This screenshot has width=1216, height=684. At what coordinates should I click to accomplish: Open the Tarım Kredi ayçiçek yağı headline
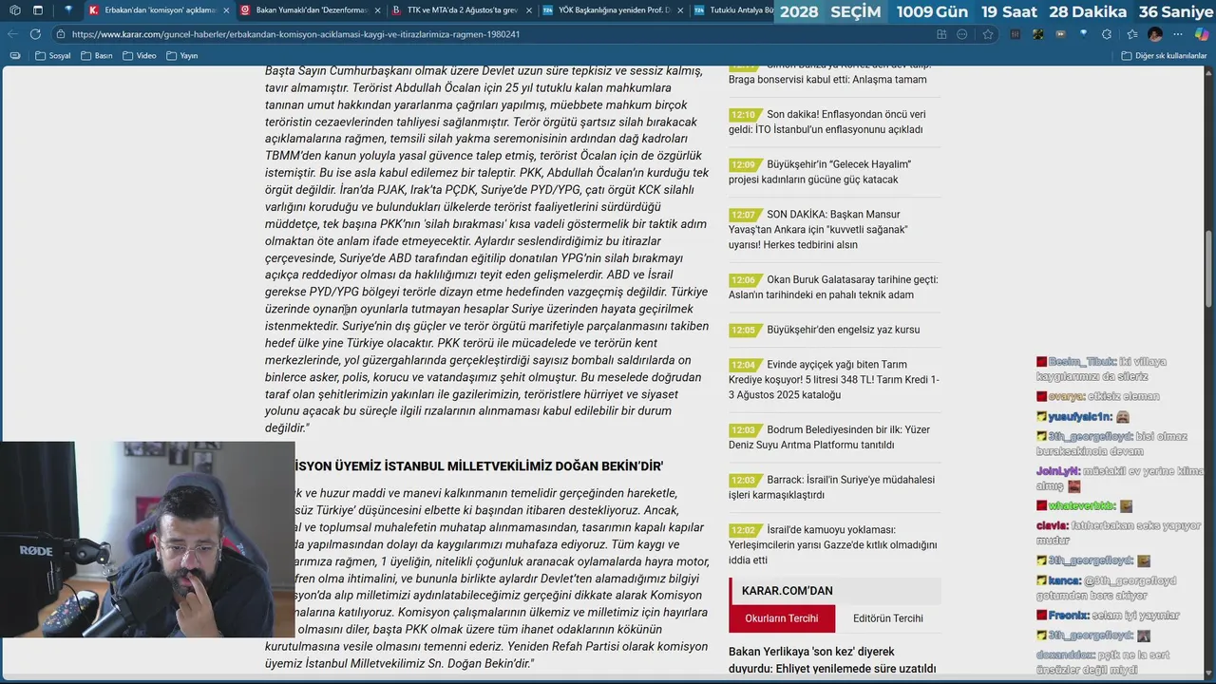coord(835,379)
